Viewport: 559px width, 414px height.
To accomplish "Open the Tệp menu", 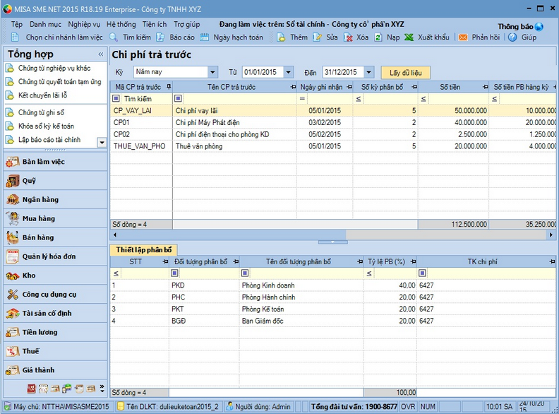I will 17,24.
